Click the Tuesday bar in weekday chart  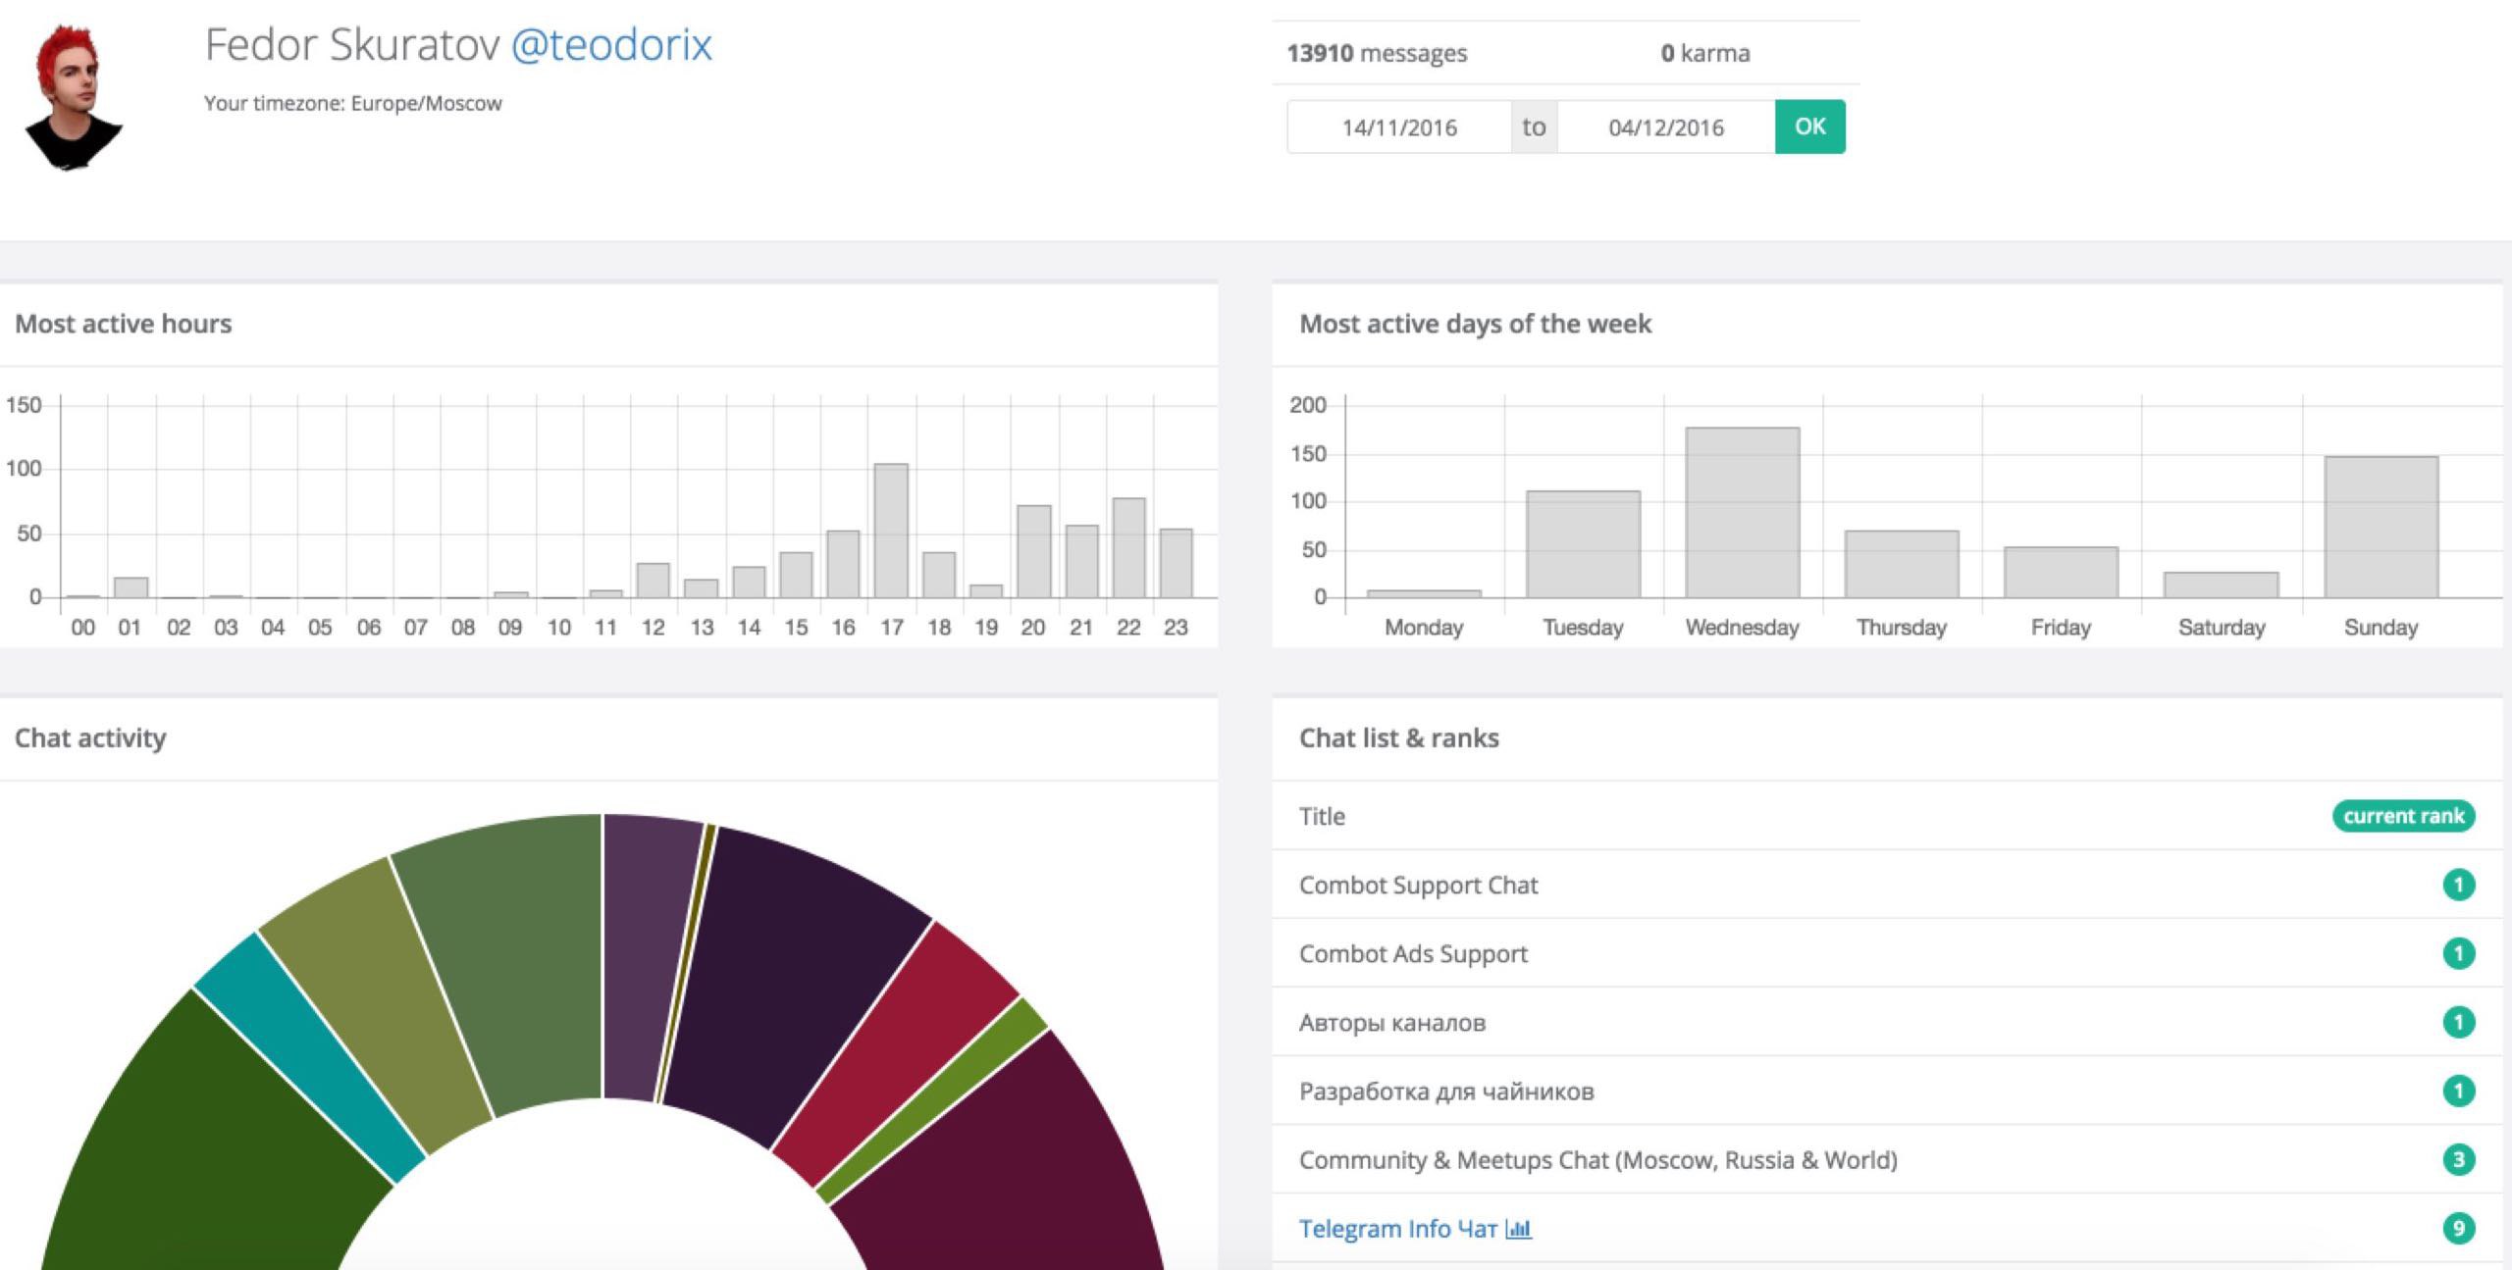(1583, 544)
